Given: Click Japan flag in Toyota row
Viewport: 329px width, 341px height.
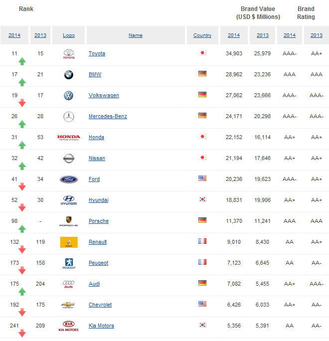Looking at the screenshot, I should [x=202, y=53].
